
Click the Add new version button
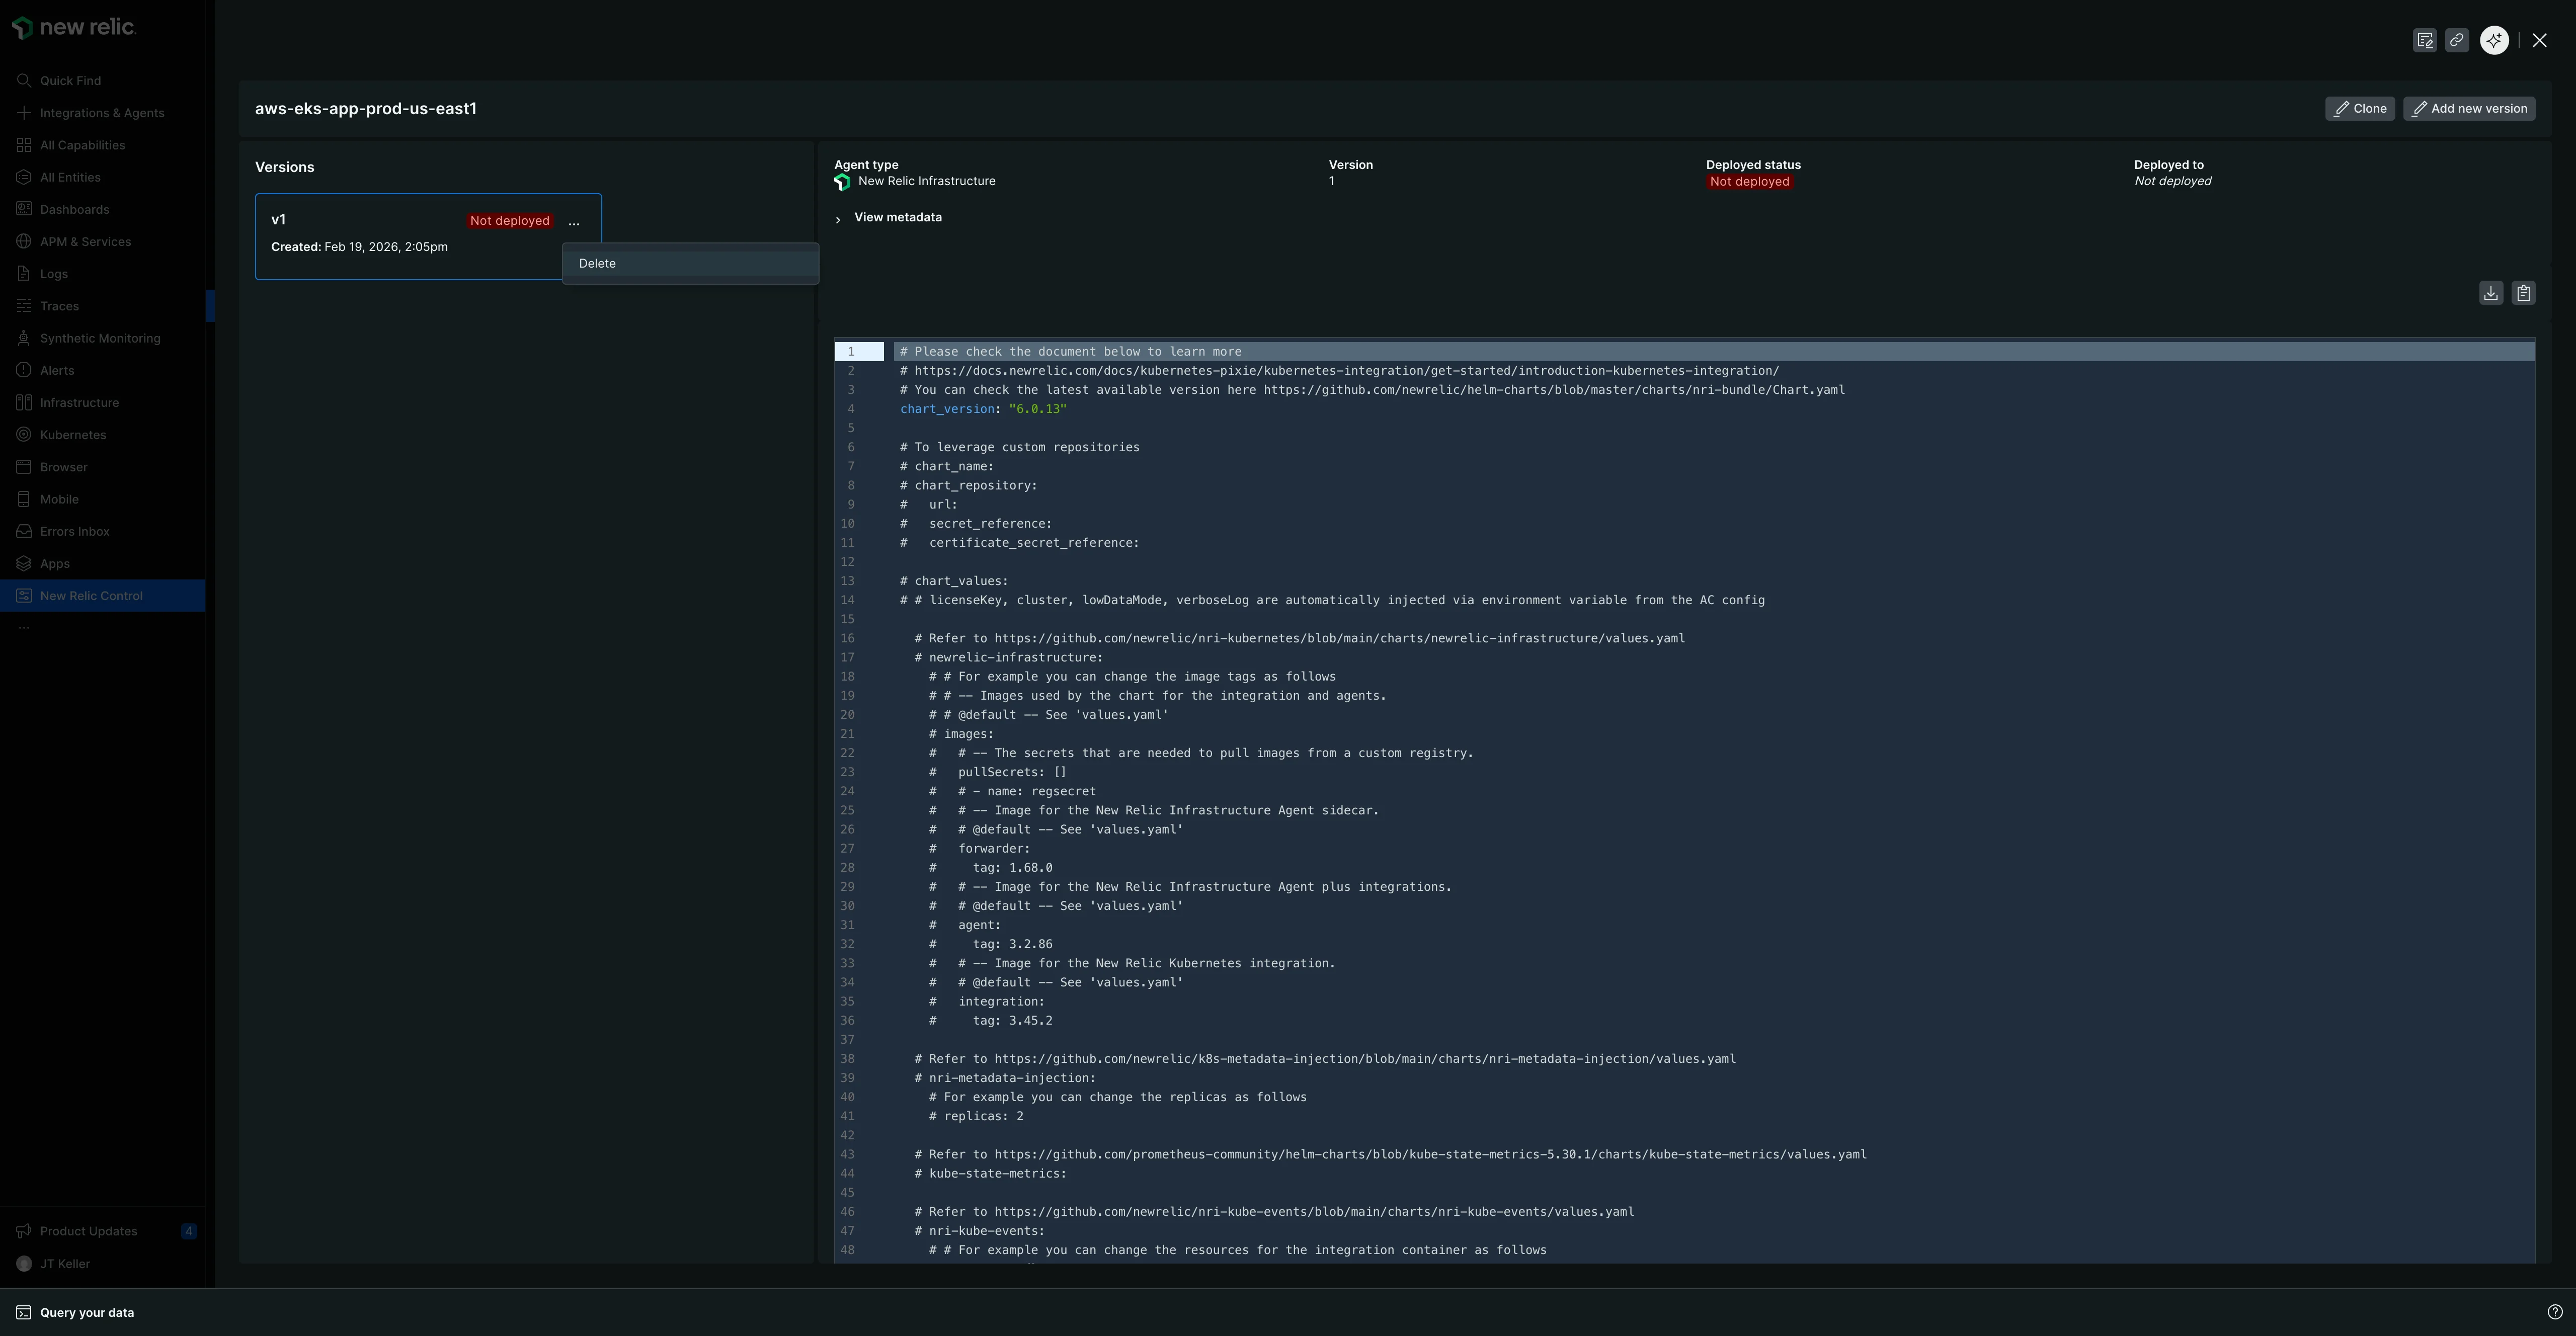pyautogui.click(x=2468, y=109)
